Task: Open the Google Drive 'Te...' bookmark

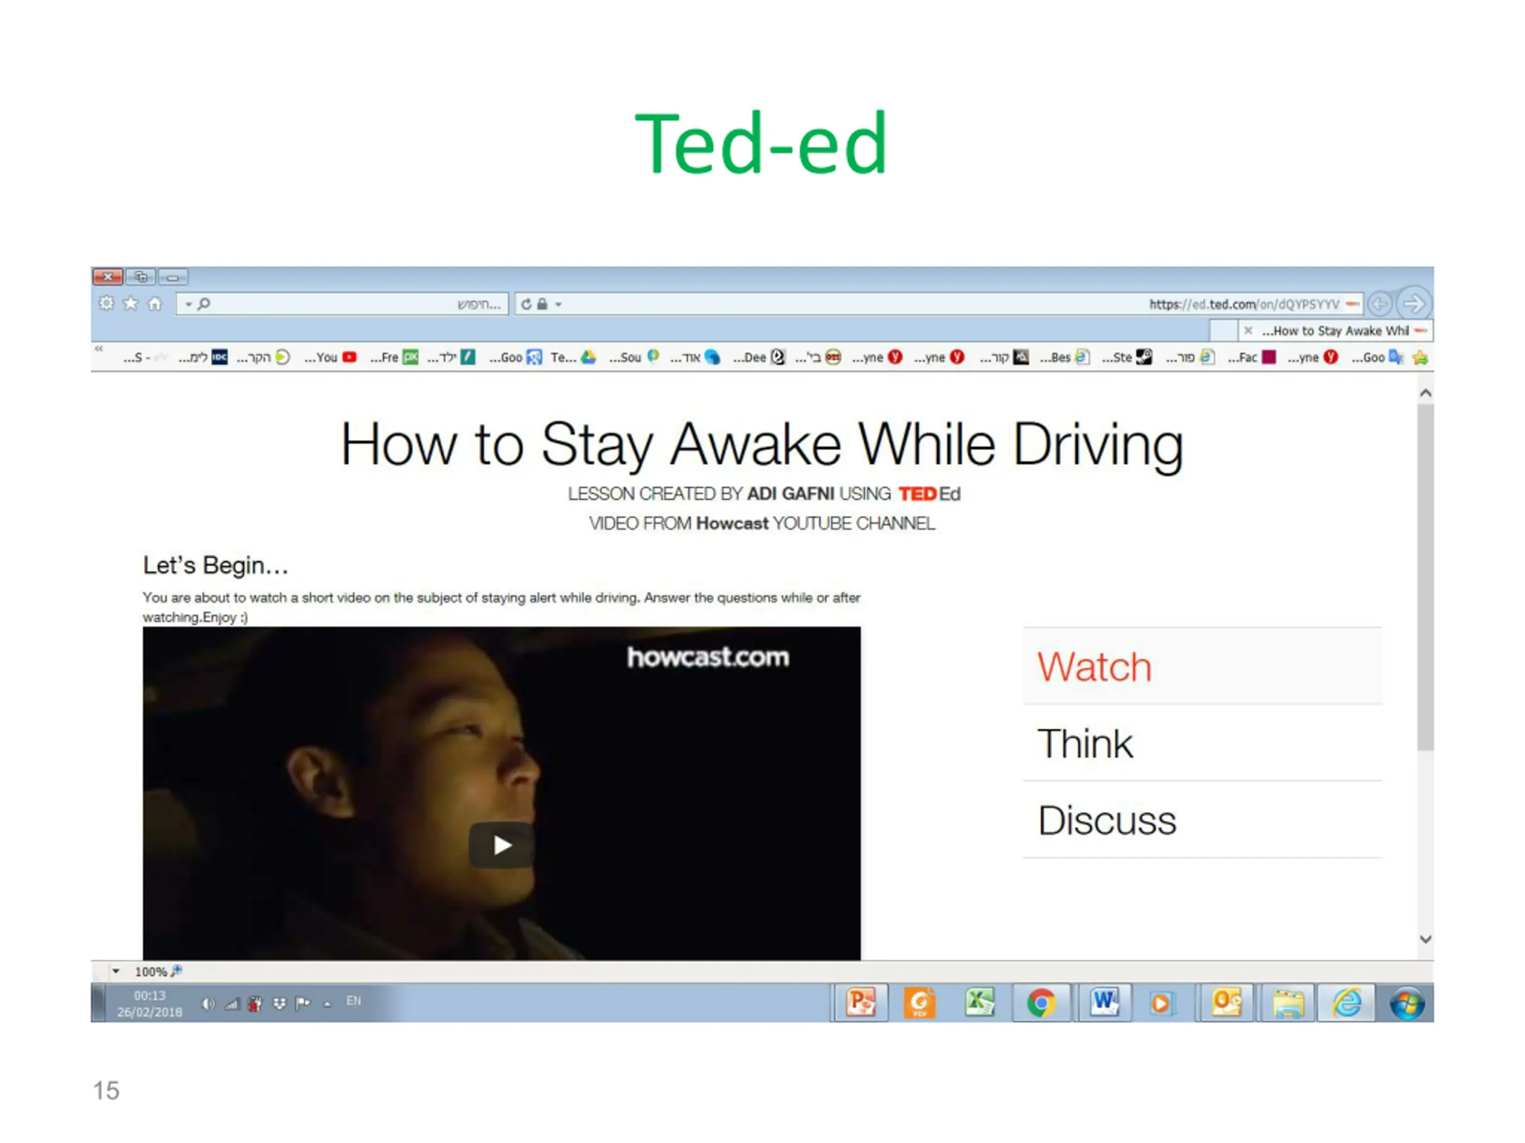Action: point(573,357)
